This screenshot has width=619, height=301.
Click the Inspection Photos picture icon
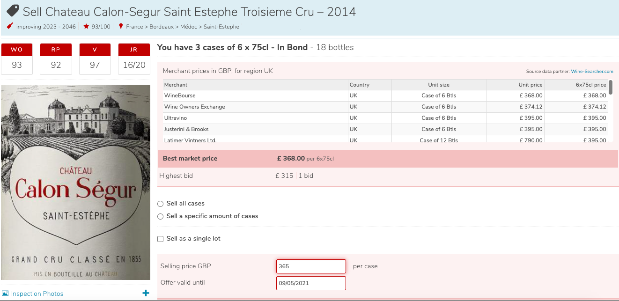[6, 294]
